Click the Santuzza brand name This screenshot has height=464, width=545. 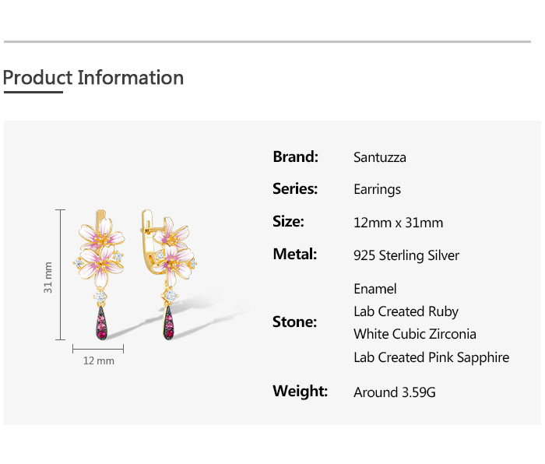coord(380,157)
